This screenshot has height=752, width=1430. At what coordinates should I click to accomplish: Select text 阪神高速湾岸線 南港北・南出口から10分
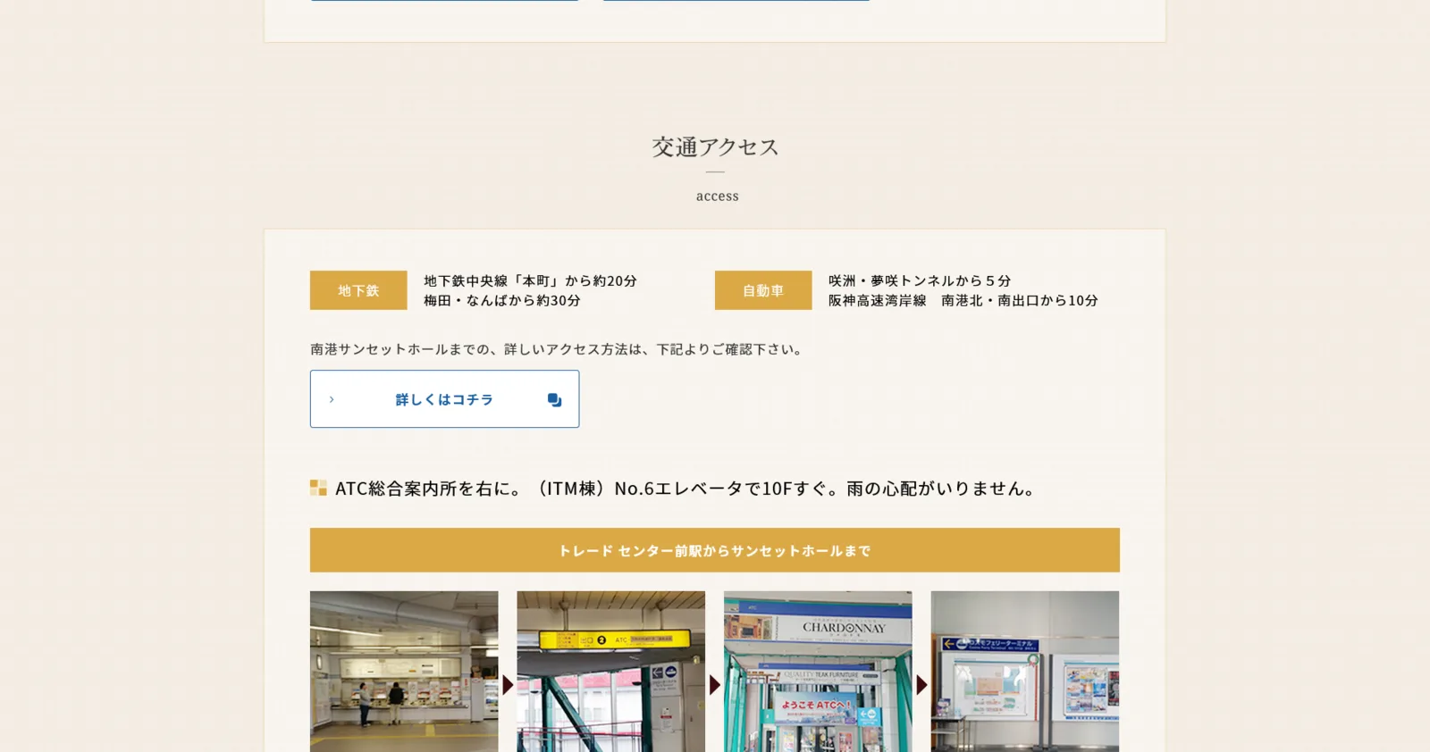tap(963, 301)
